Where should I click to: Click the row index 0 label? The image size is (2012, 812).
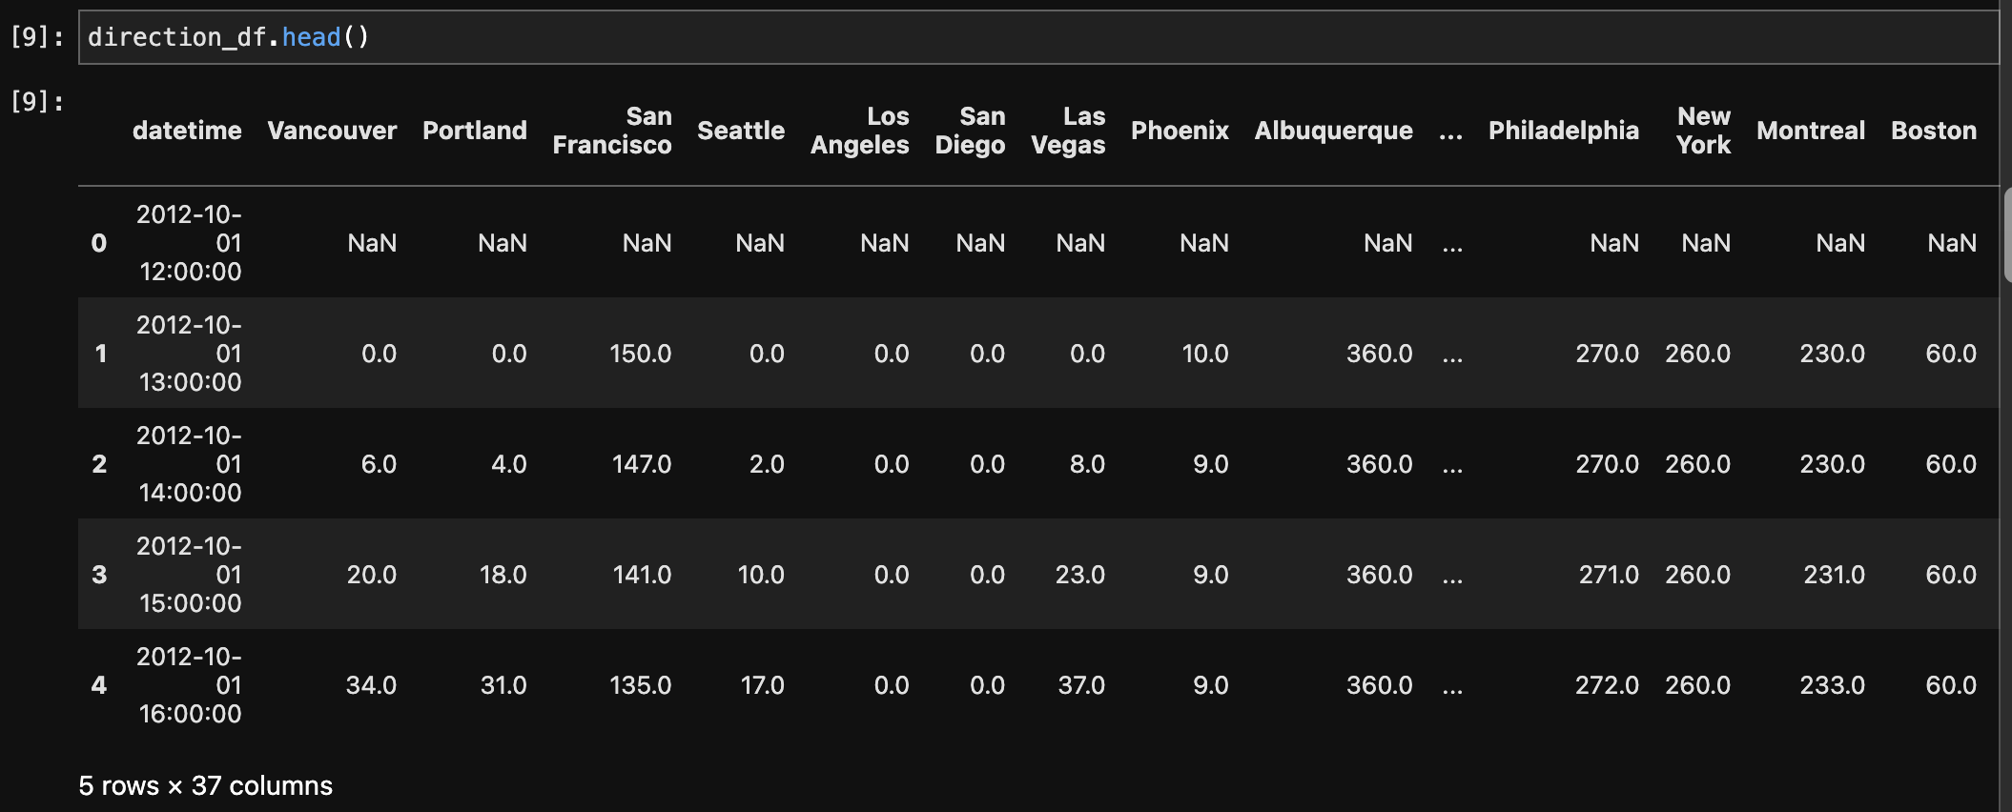coord(99,243)
